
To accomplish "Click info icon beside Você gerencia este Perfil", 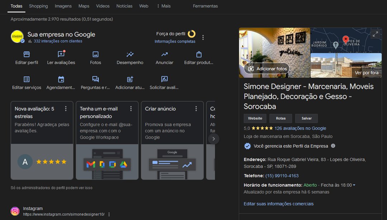I will coord(333,146).
